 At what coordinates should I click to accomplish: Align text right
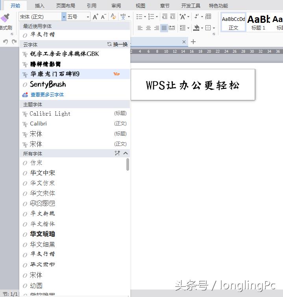pyautogui.click(x=157, y=28)
